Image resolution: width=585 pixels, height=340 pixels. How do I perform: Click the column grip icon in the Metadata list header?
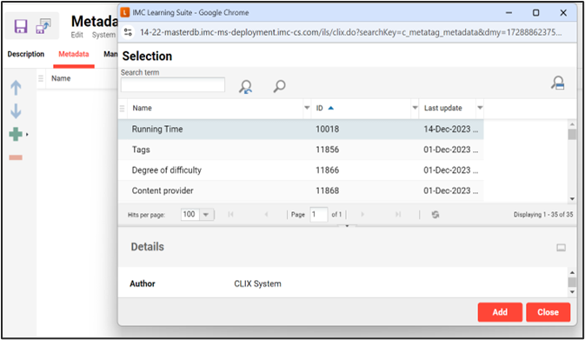tap(41, 78)
